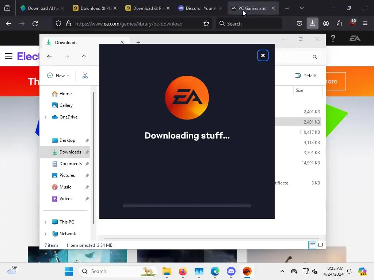Add new File Explorer tab

138,42
